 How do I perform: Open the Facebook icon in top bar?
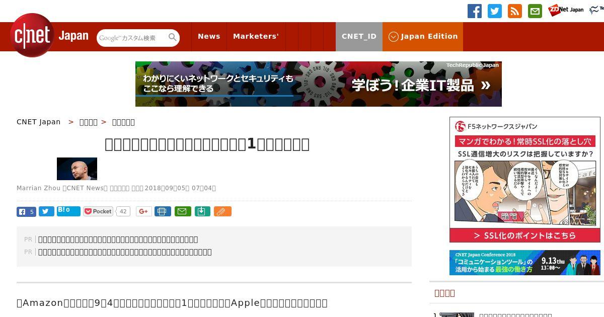coord(475,11)
